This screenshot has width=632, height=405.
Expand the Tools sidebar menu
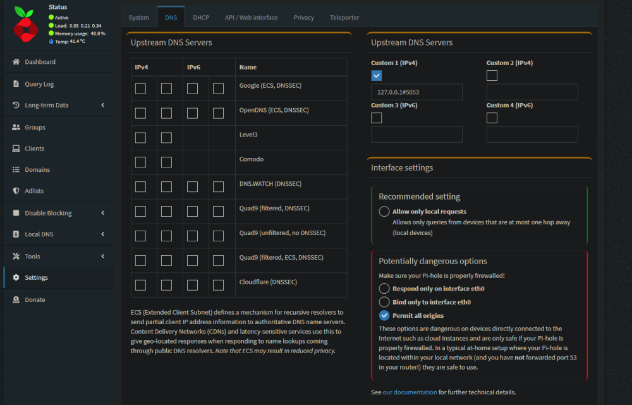pos(103,256)
